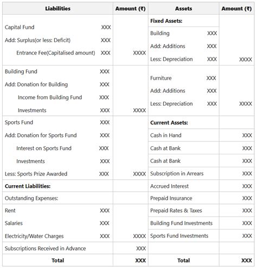Click the Outstanding Expenses label
This screenshot has width=257, height=268.
click(31, 198)
